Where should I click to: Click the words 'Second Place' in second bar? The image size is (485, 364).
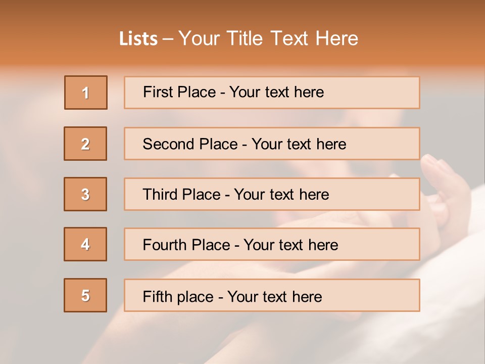[x=190, y=144]
